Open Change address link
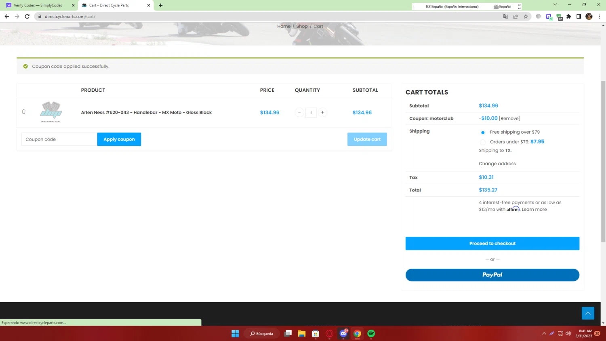 (497, 164)
